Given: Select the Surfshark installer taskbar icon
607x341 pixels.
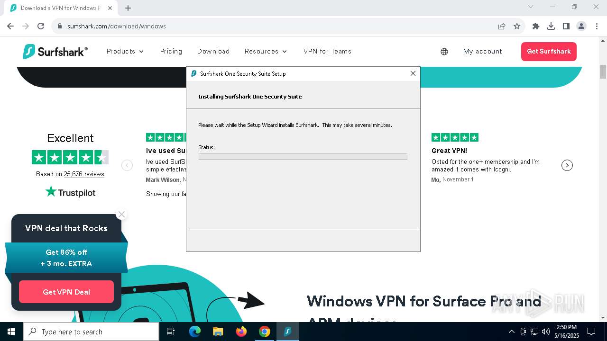Looking at the screenshot, I should tap(287, 332).
